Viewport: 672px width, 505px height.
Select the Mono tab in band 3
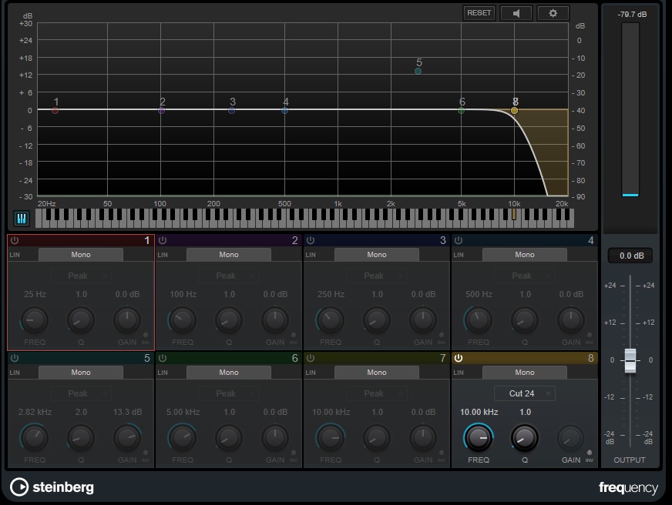376,255
